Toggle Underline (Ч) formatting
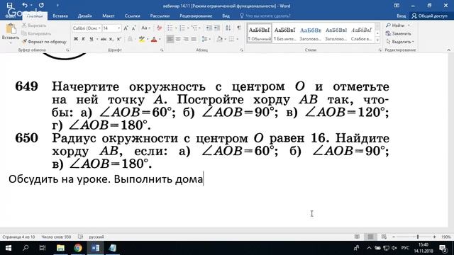Viewport: 454px width, 255px height. [92, 39]
